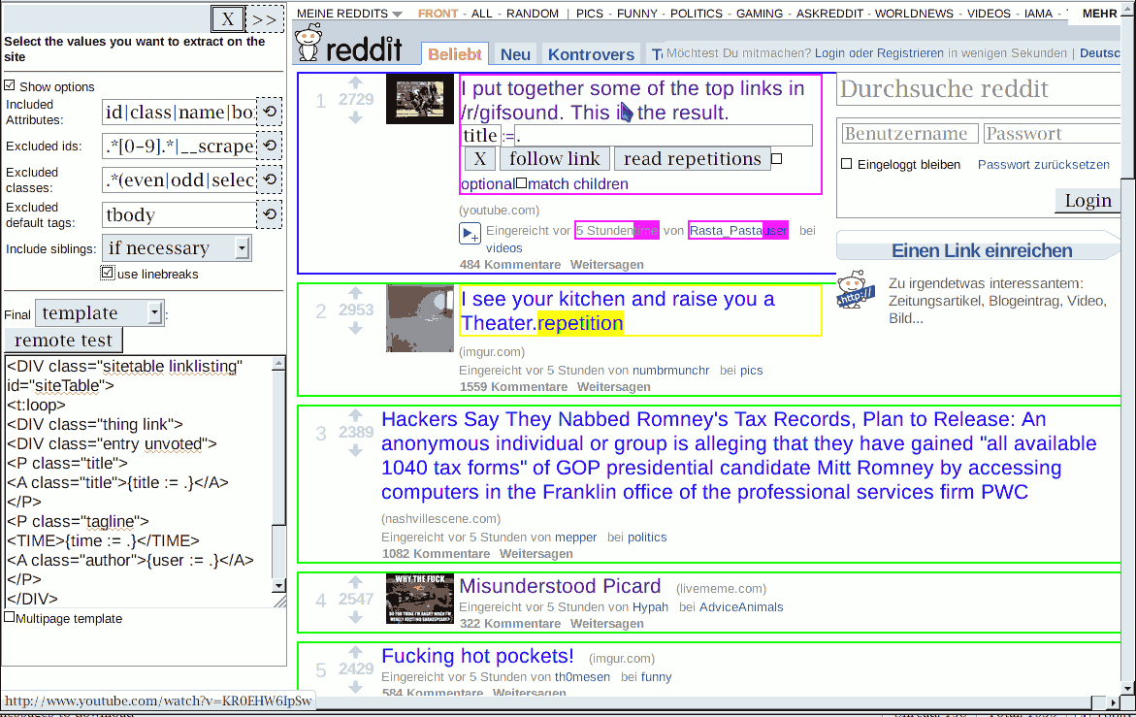The height and width of the screenshot is (717, 1136).
Task: Click the Benutzername field
Action: [x=910, y=133]
